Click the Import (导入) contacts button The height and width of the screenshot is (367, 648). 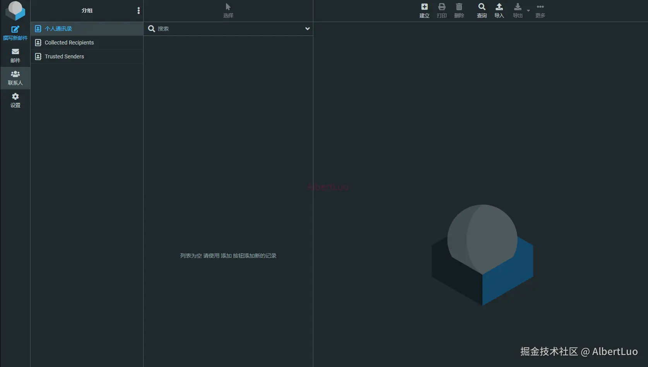499,11
